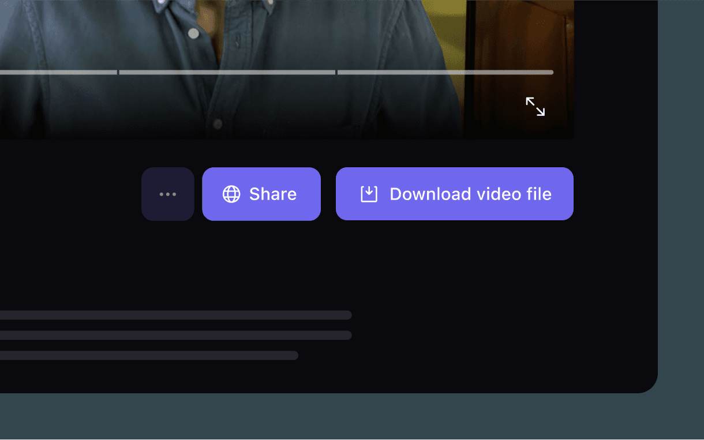Click the gap between the middle and right chapter segments
This screenshot has height=440, width=704.
[x=336, y=73]
